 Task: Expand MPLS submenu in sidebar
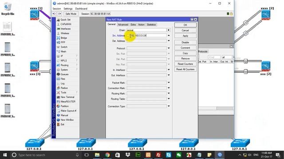click(x=77, y=61)
